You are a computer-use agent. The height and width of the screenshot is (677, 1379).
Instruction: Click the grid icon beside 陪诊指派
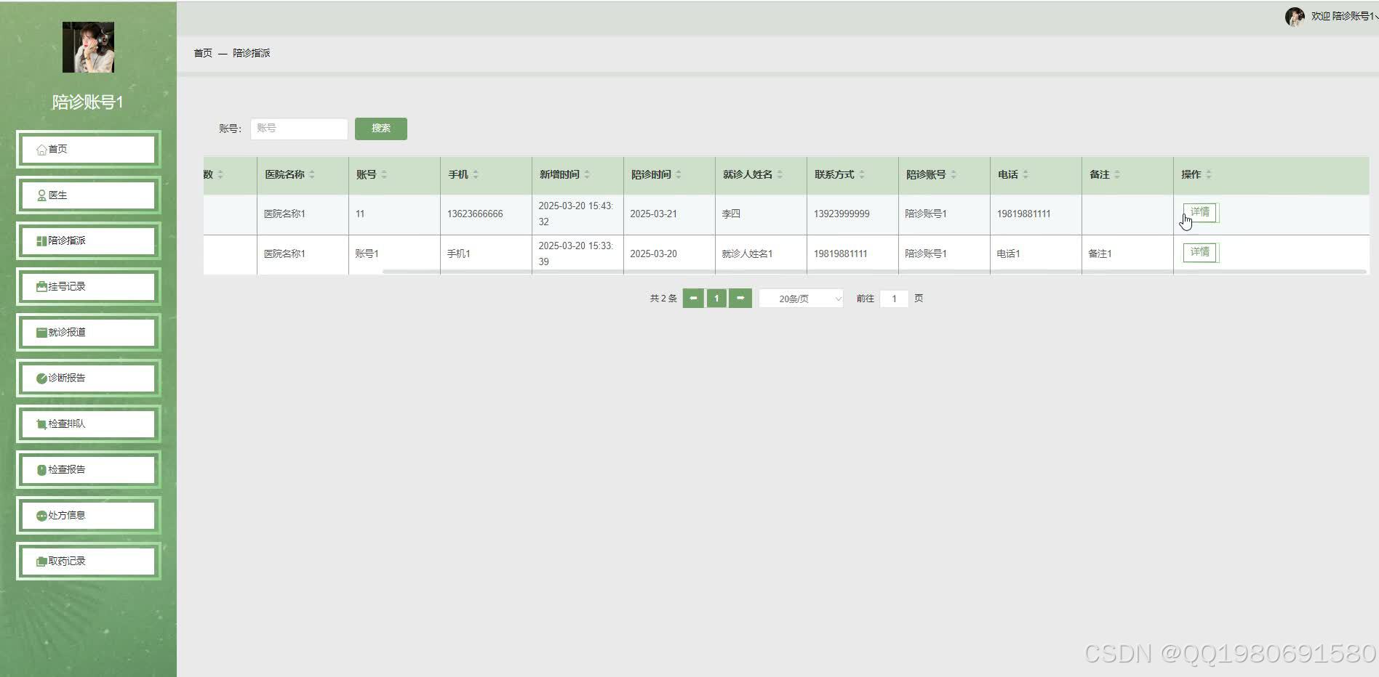[x=41, y=241]
